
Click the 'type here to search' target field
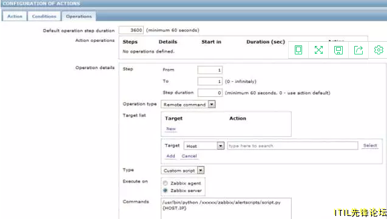(x=292, y=146)
